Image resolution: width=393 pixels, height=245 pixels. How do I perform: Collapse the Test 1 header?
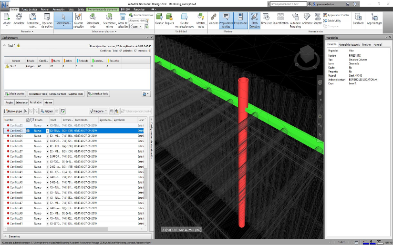(x=4, y=46)
